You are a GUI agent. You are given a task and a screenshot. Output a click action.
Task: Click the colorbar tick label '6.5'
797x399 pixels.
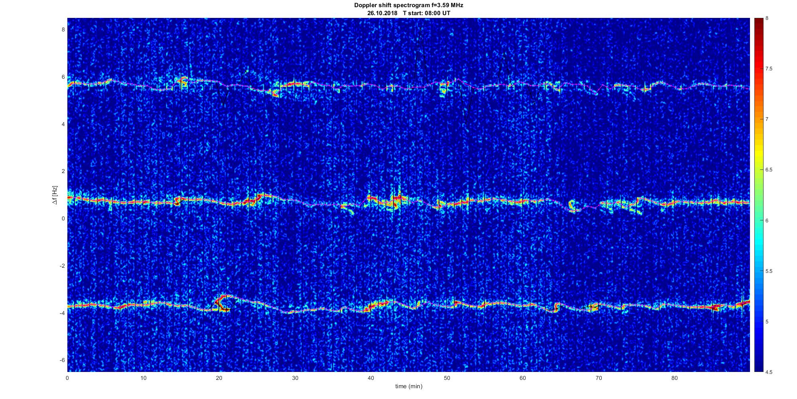[x=769, y=170]
